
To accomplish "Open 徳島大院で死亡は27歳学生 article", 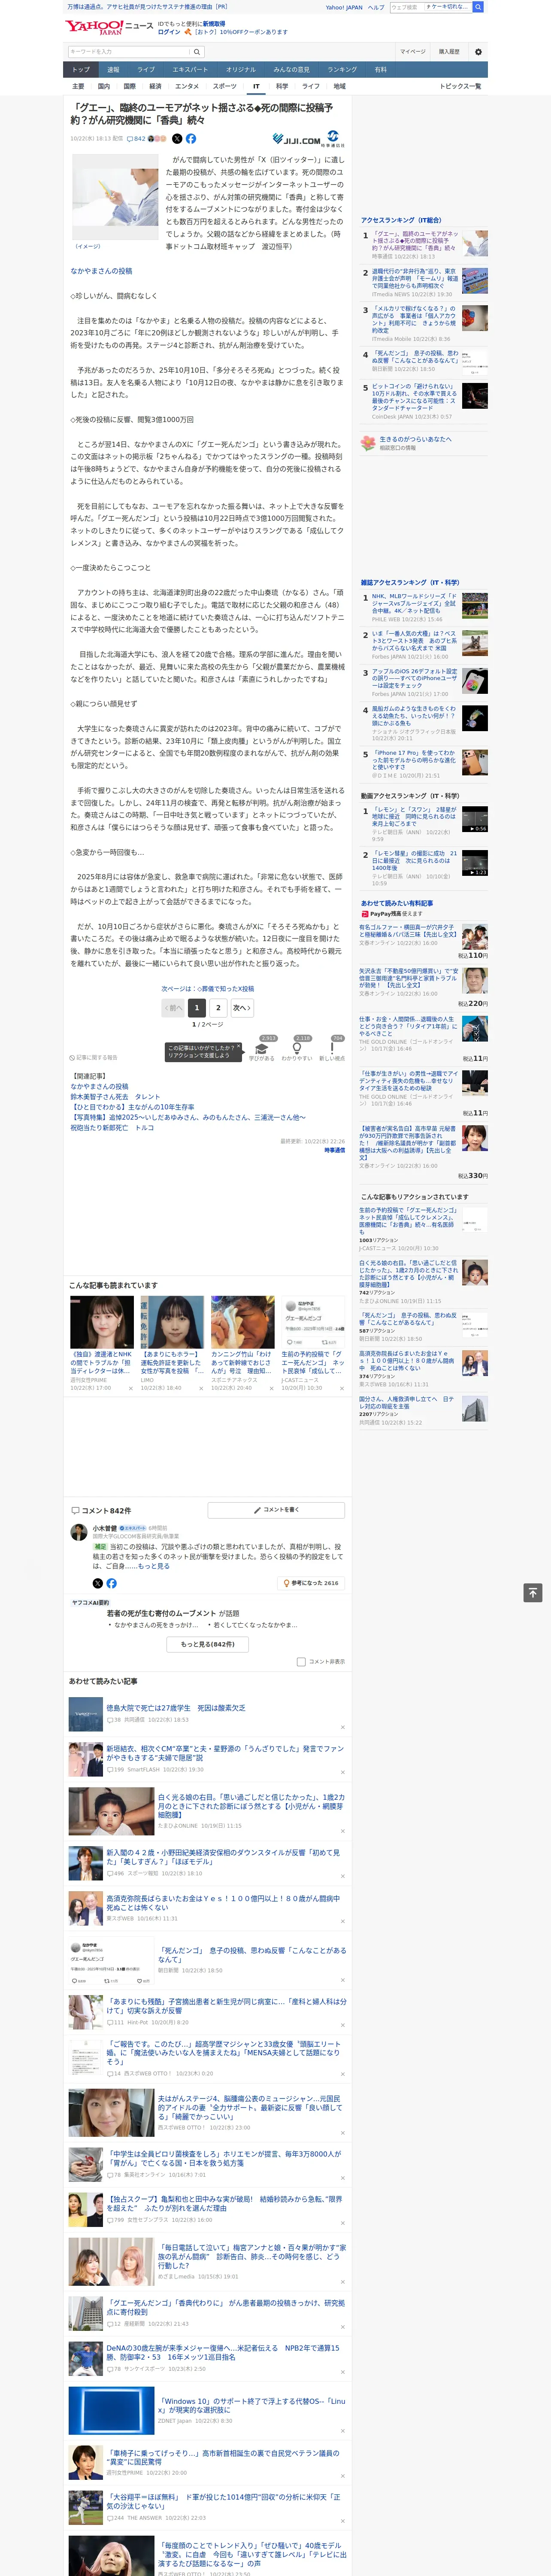I will [176, 1708].
